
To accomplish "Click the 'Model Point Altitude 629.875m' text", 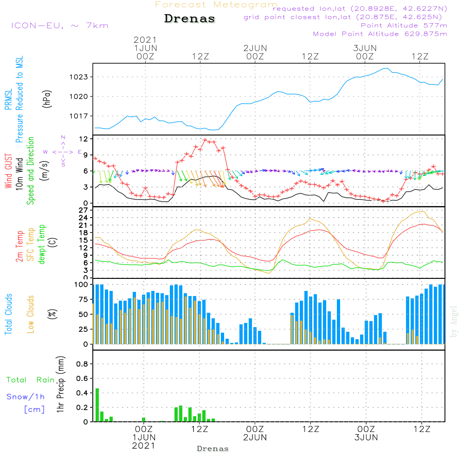I will click(380, 34).
